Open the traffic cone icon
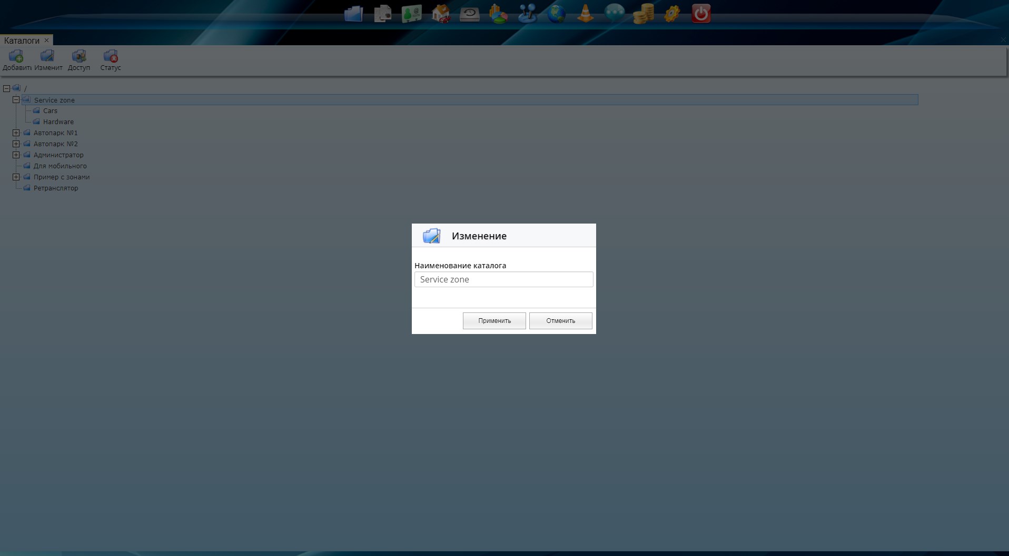Image resolution: width=1009 pixels, height=556 pixels. pos(585,14)
